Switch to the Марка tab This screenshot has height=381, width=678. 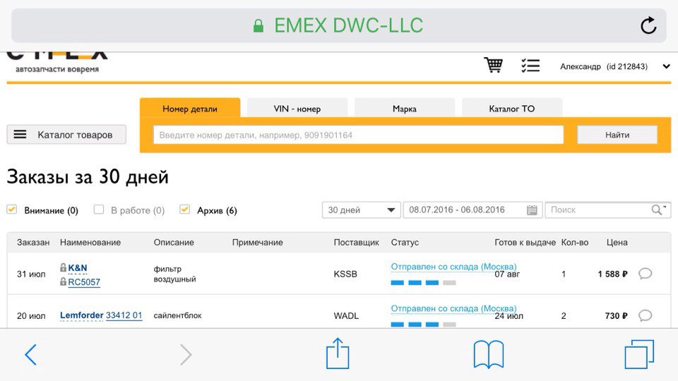click(404, 109)
